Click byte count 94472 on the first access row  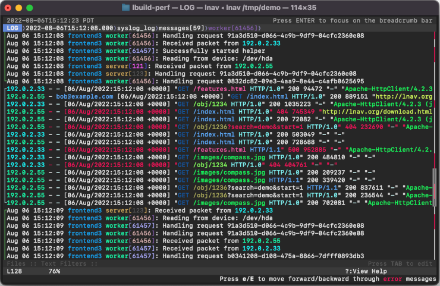pos(313,89)
